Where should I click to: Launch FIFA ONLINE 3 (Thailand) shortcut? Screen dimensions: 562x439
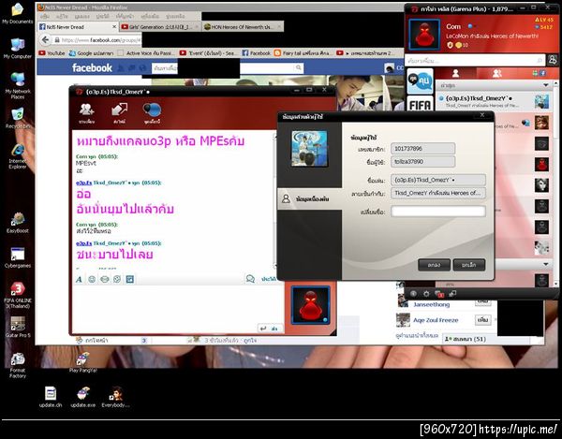(x=17, y=294)
